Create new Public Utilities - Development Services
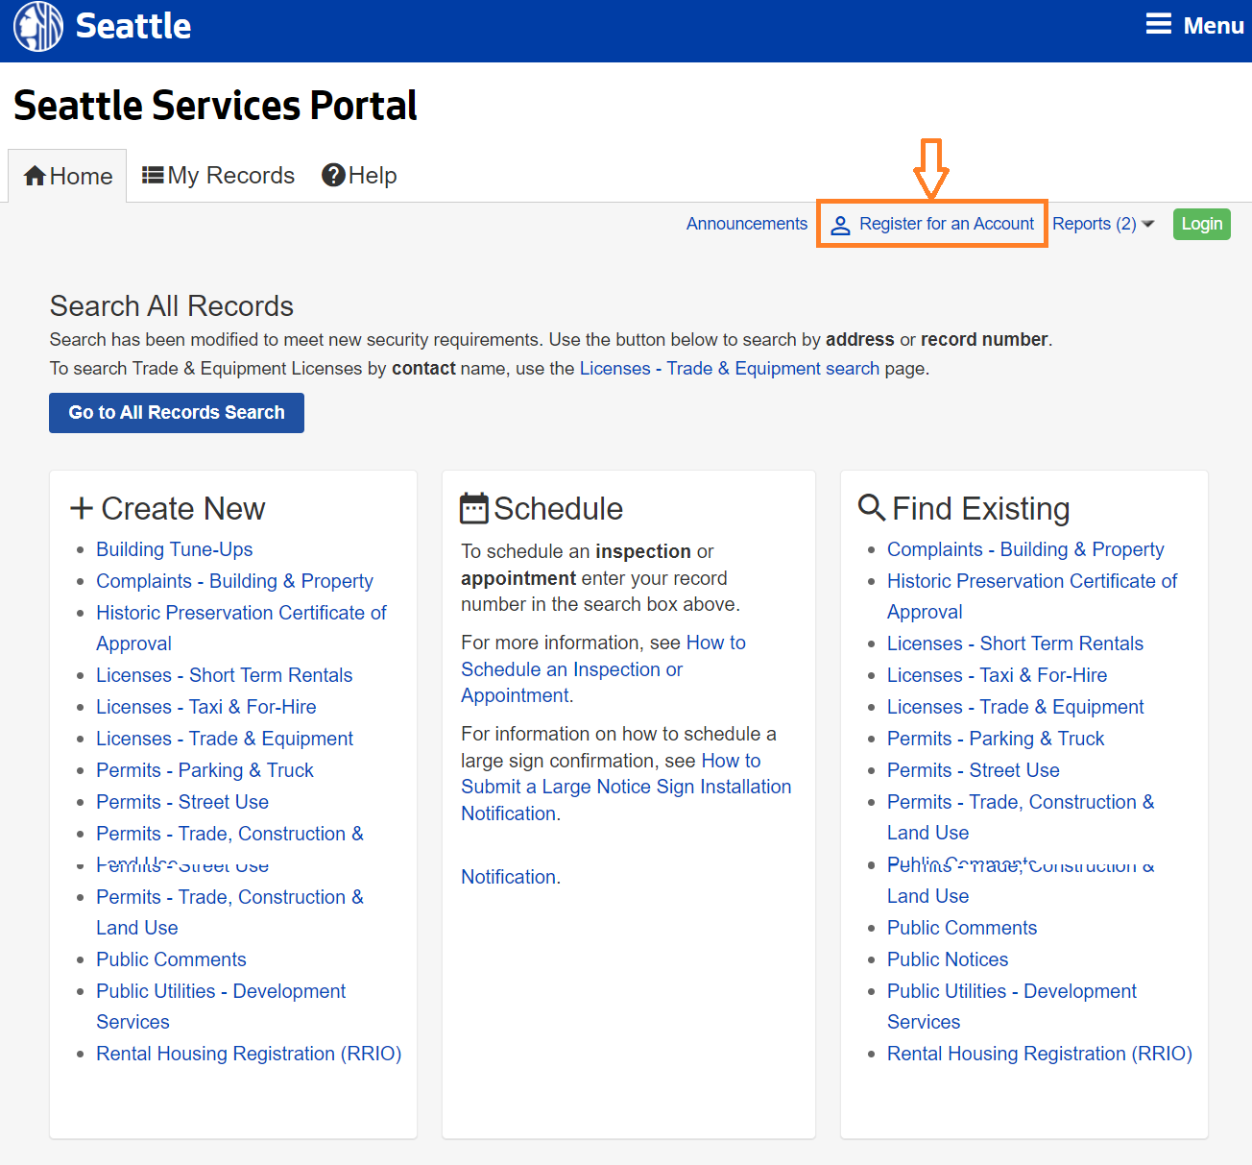 pyautogui.click(x=221, y=1007)
